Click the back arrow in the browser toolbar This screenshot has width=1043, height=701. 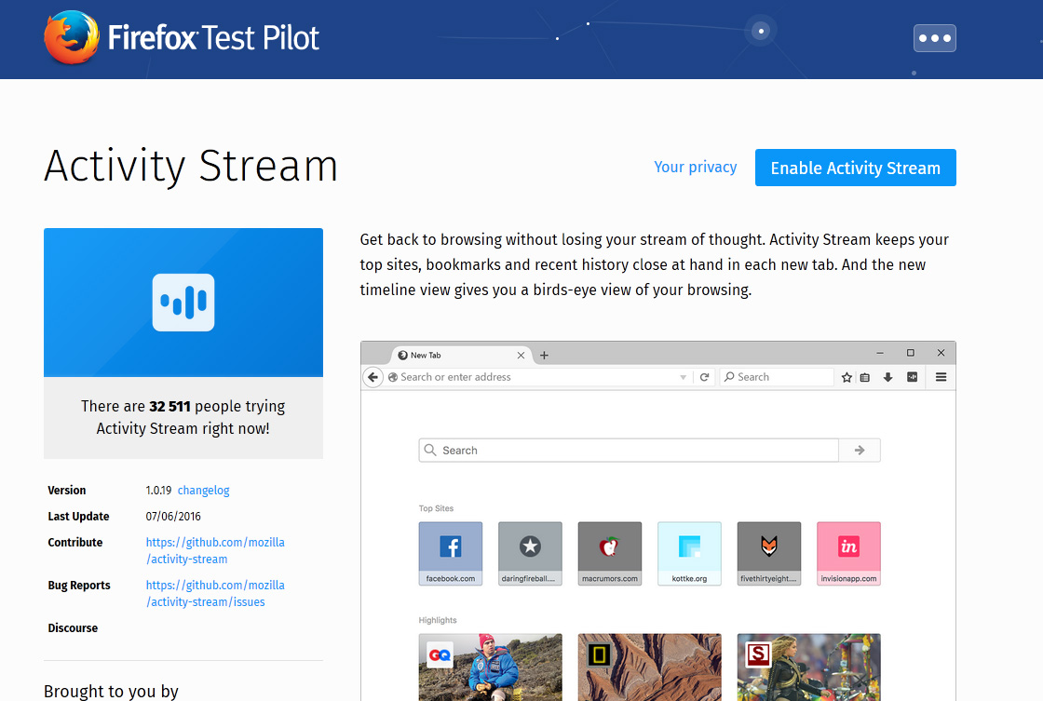pyautogui.click(x=373, y=377)
